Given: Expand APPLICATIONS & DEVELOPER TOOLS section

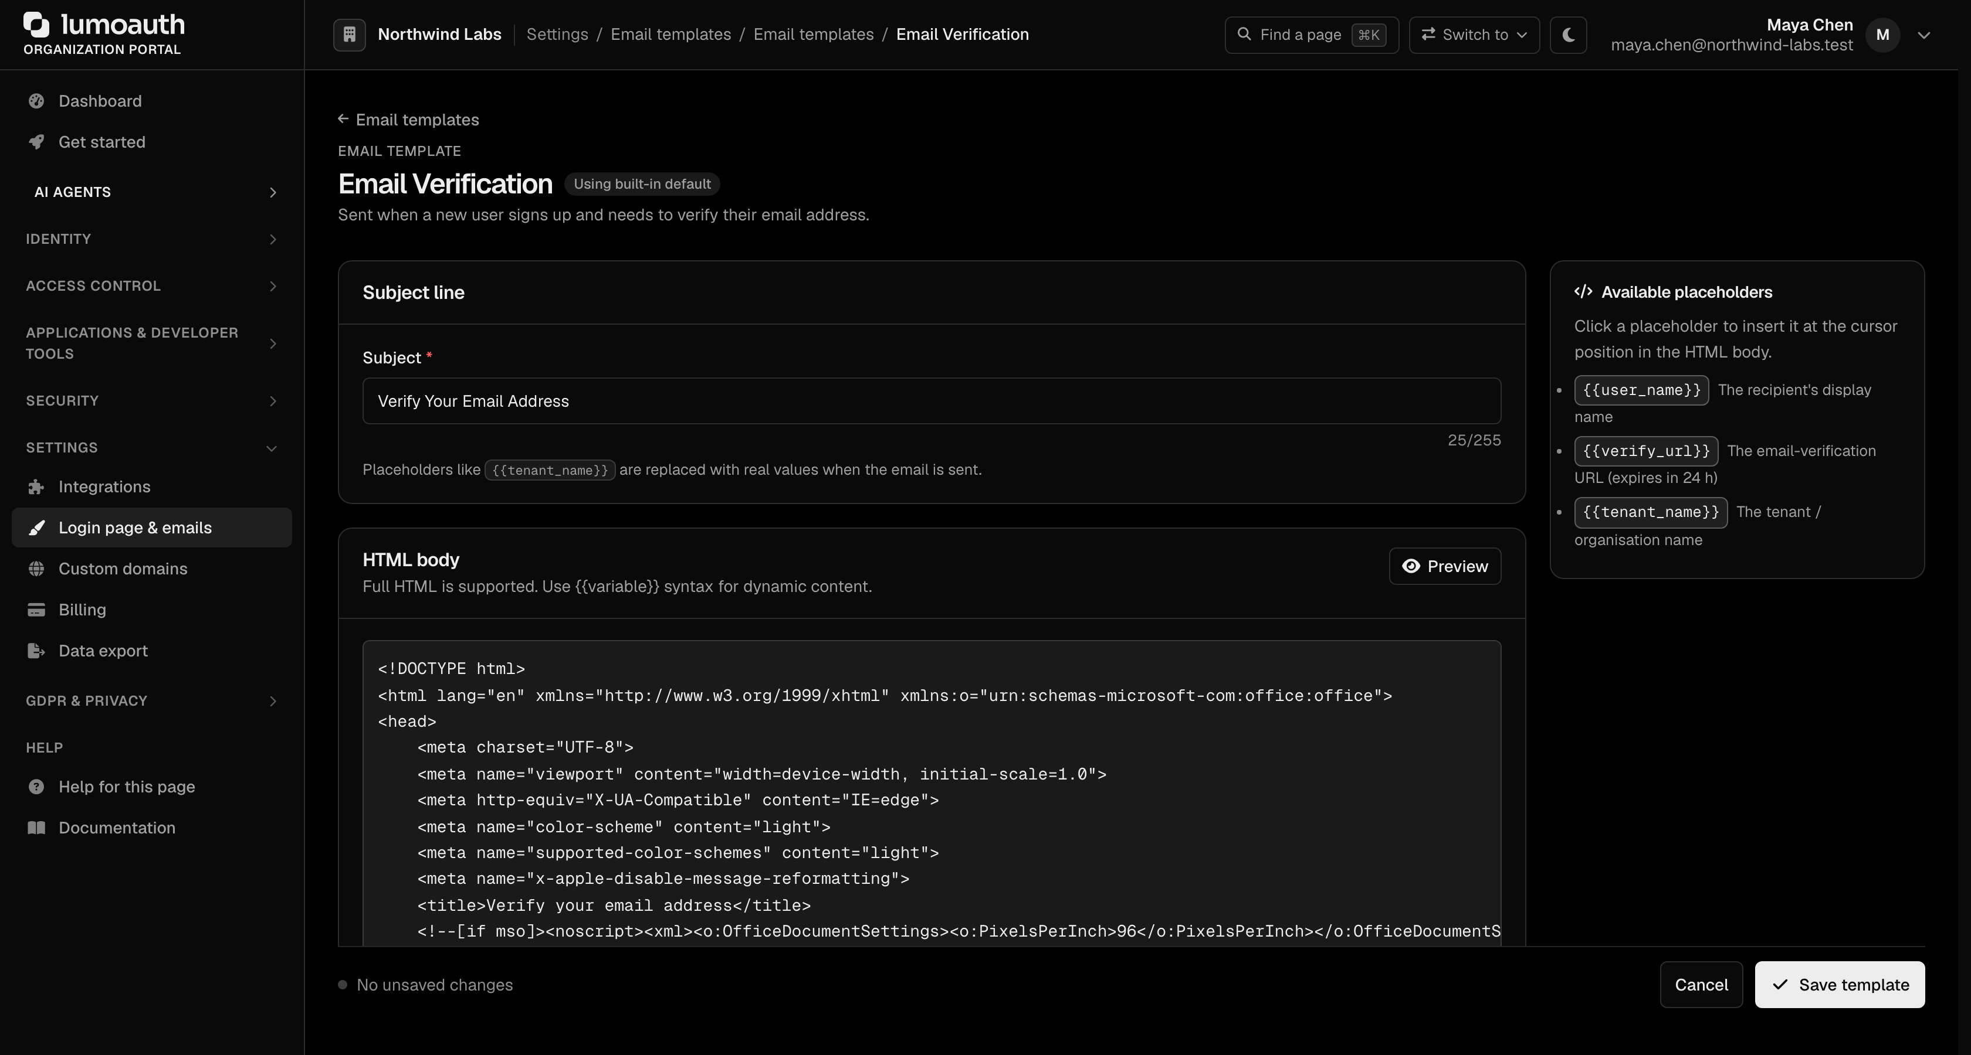Looking at the screenshot, I should pyautogui.click(x=151, y=343).
